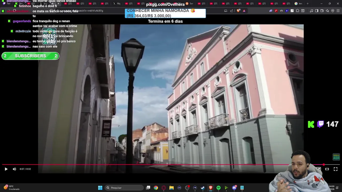Open Spotify from the taskbar

(219, 188)
